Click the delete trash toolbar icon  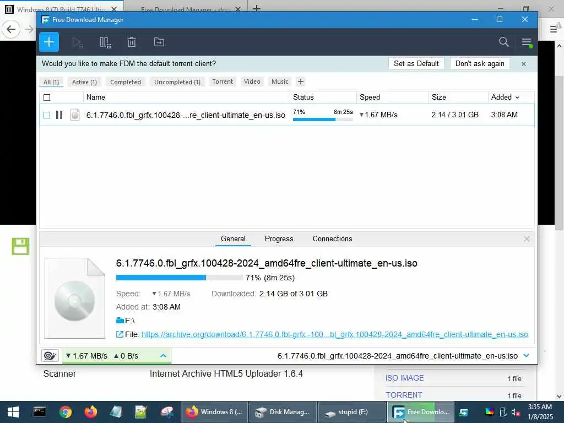[x=132, y=42]
